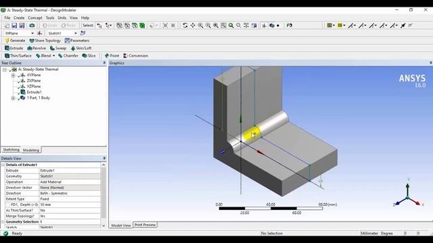
Task: Enable the Points selection filter
Action: [119, 26]
